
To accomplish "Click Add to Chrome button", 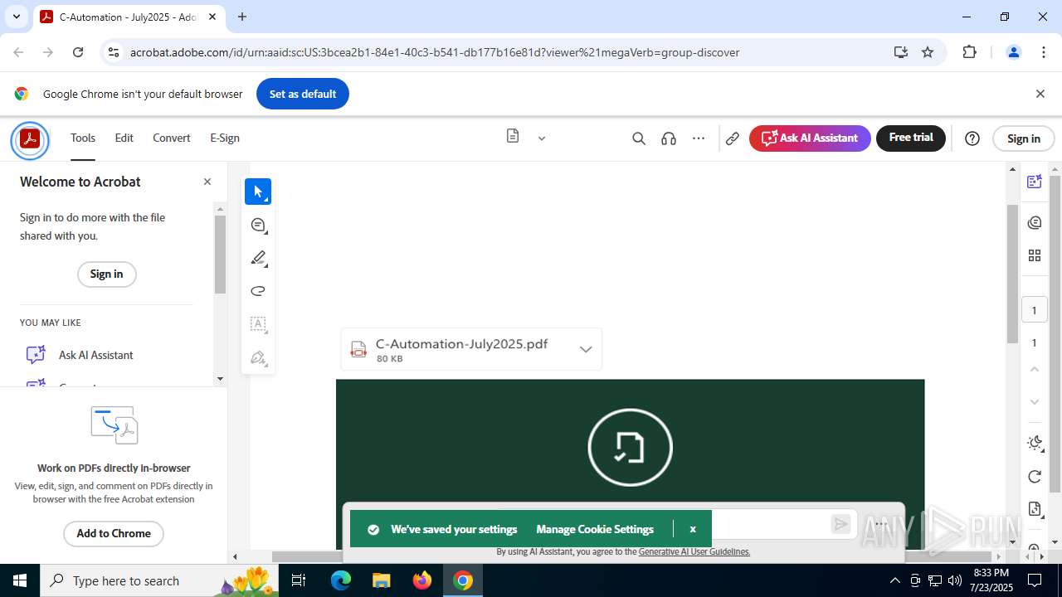I will [114, 533].
